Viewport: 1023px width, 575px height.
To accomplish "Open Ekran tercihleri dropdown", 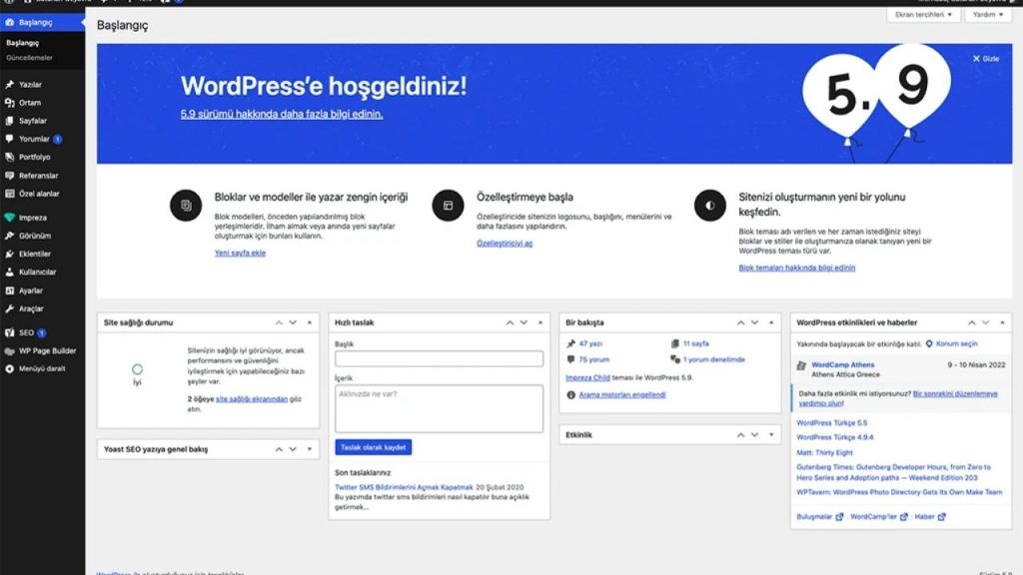I will 923,14.
